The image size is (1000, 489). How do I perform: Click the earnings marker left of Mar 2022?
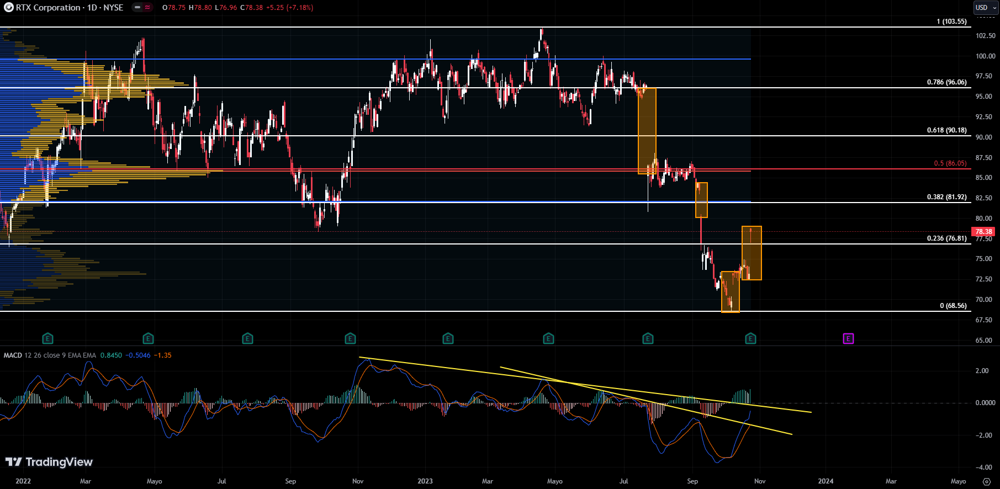coord(47,338)
